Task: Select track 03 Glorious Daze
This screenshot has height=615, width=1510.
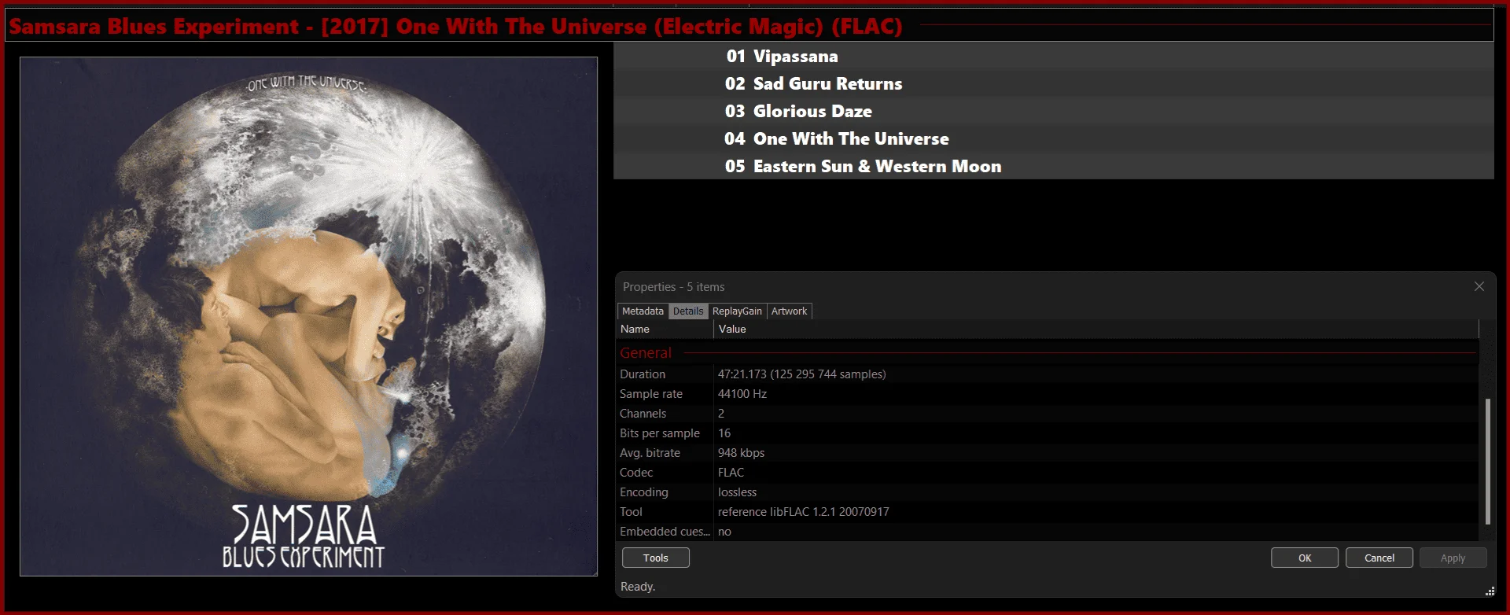Action: 1053,111
